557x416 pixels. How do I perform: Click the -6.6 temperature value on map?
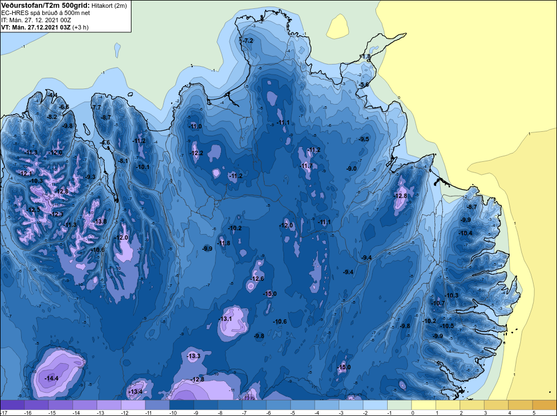coord(64,107)
